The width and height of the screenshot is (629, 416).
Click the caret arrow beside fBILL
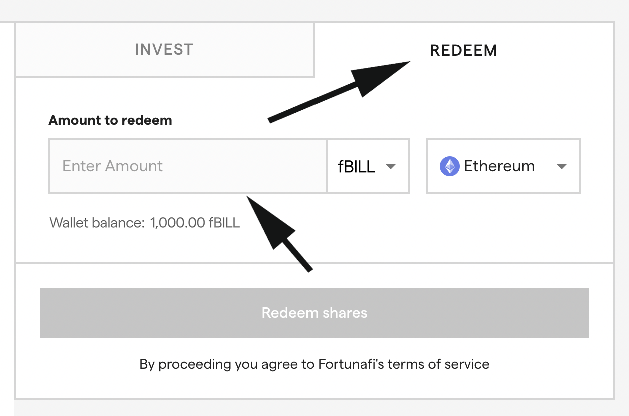(391, 167)
